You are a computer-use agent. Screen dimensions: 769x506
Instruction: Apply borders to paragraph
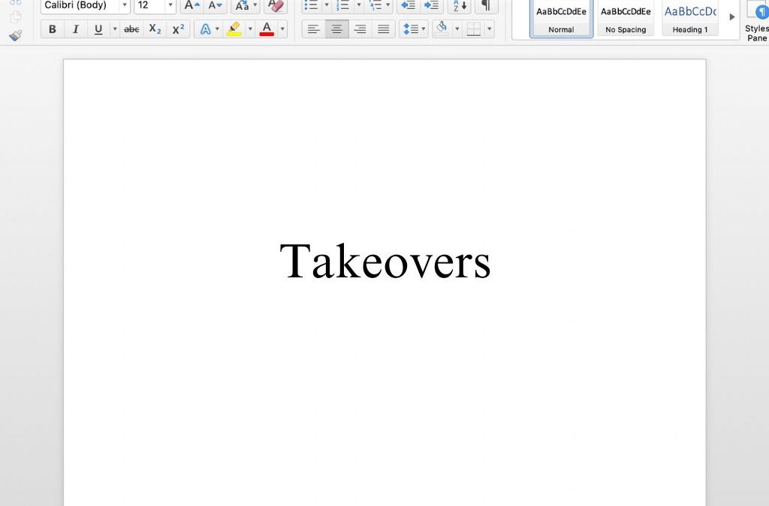pos(473,29)
